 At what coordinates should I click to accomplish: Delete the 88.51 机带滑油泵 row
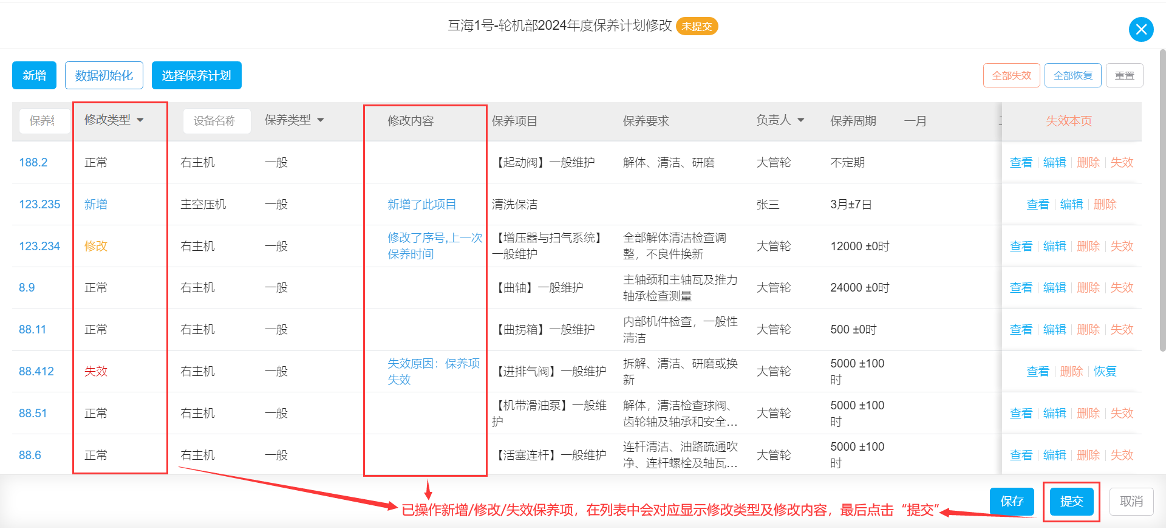(1088, 413)
